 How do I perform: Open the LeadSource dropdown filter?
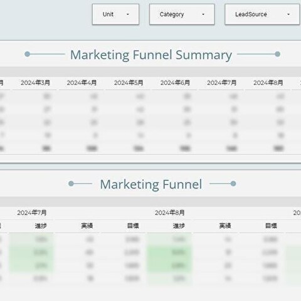262,14
